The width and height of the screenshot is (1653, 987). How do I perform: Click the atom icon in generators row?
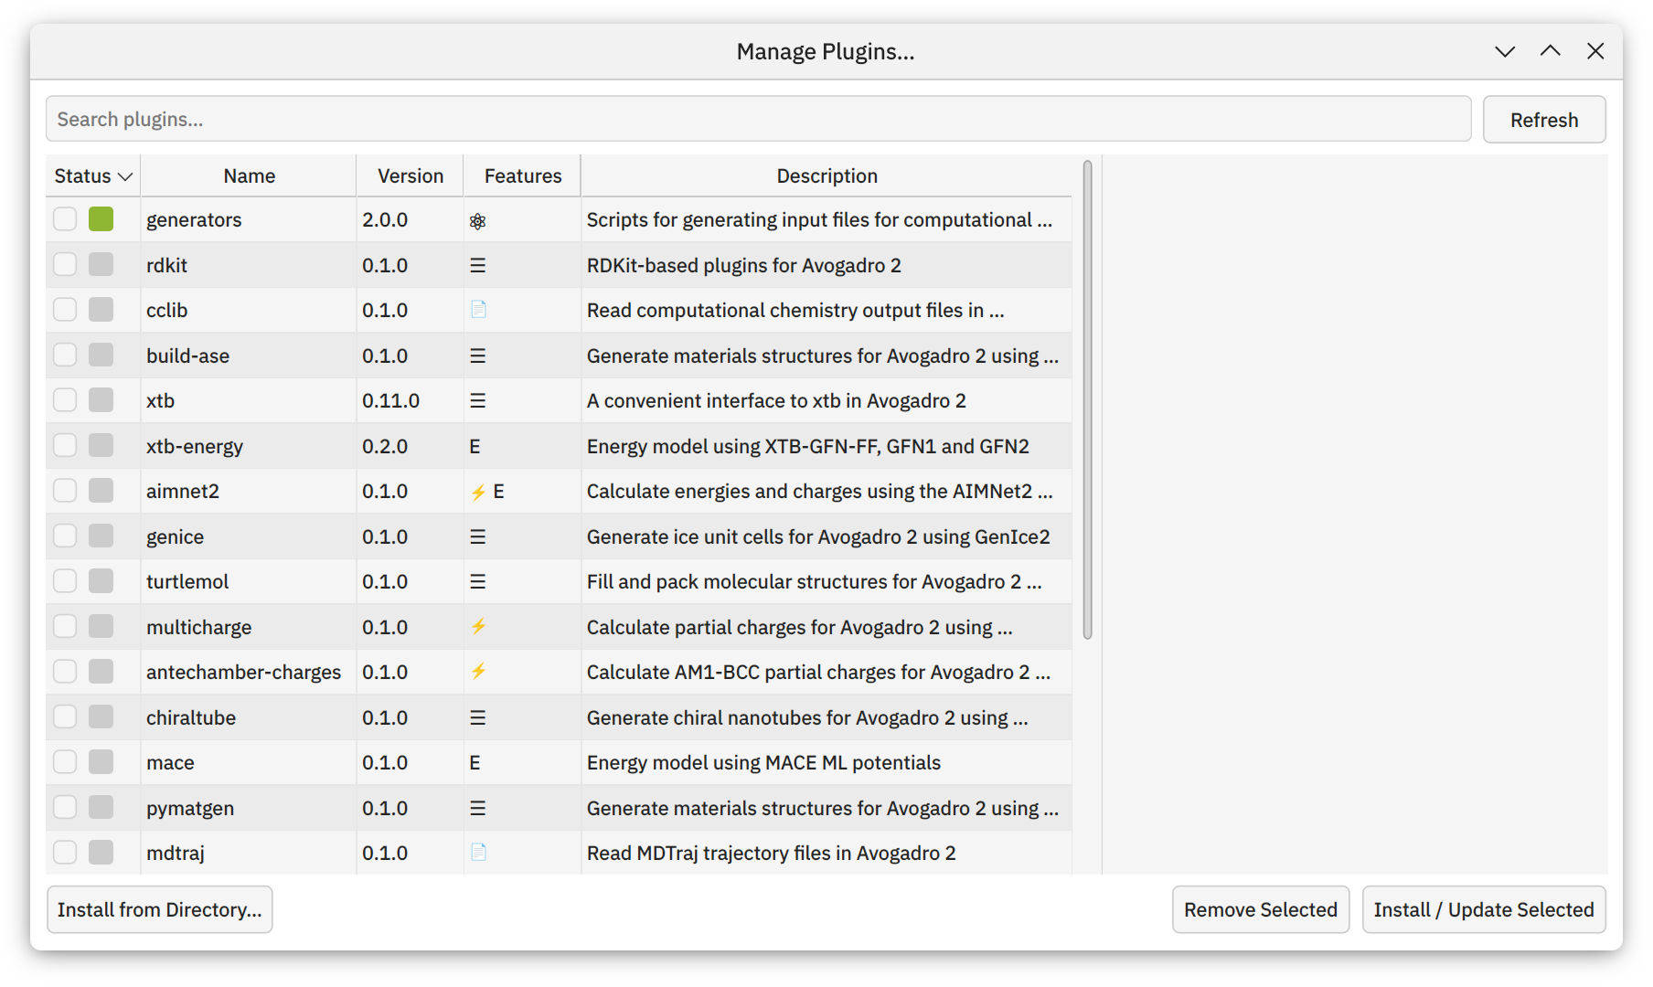477,221
